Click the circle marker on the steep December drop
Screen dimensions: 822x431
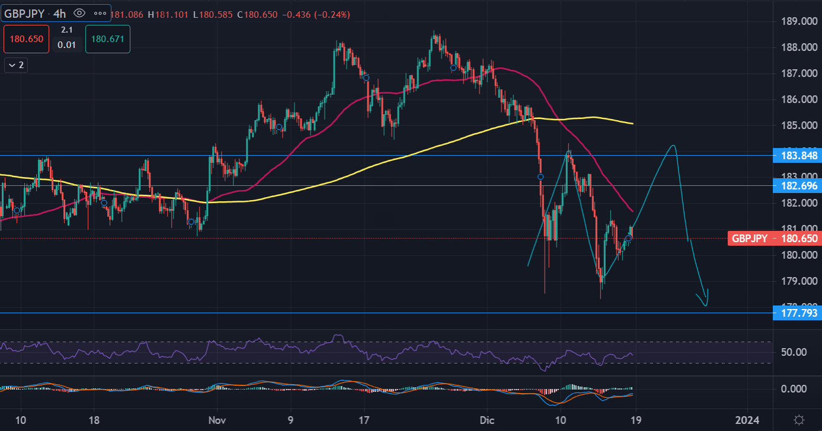[x=540, y=176]
